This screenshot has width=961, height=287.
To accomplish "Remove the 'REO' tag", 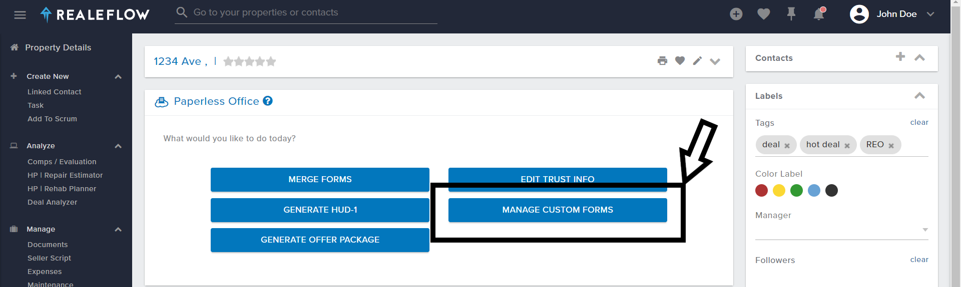I will click(x=891, y=146).
